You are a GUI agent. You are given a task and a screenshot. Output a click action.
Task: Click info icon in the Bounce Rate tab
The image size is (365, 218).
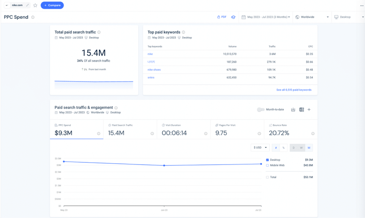coord(313,134)
